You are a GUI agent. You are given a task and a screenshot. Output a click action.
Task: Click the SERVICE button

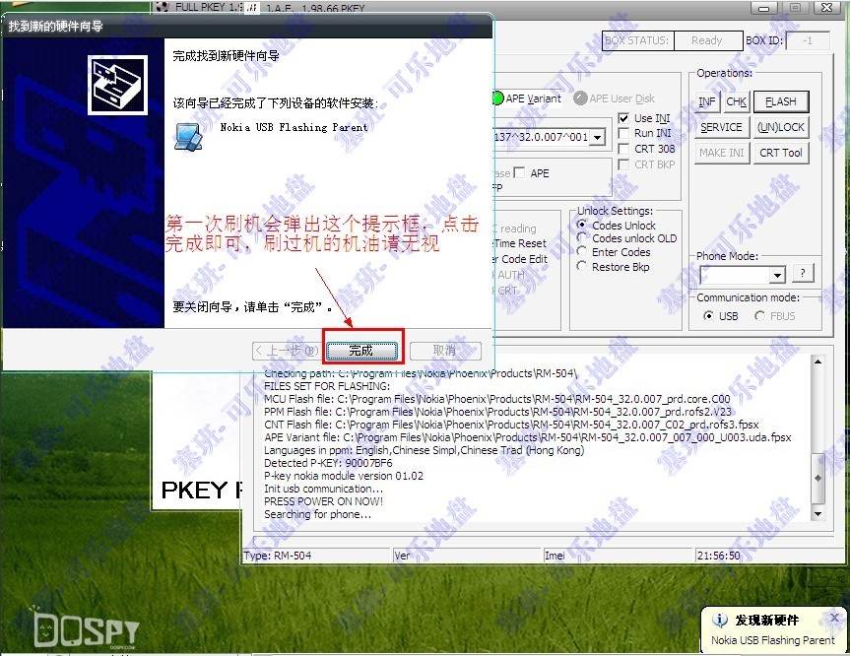[722, 127]
